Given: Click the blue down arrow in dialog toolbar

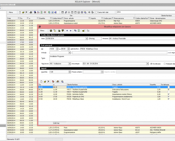Looking at the screenshot, I should pyautogui.click(x=71, y=31).
